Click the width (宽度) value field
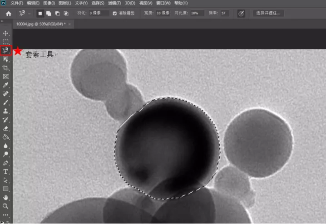 pyautogui.click(x=163, y=13)
